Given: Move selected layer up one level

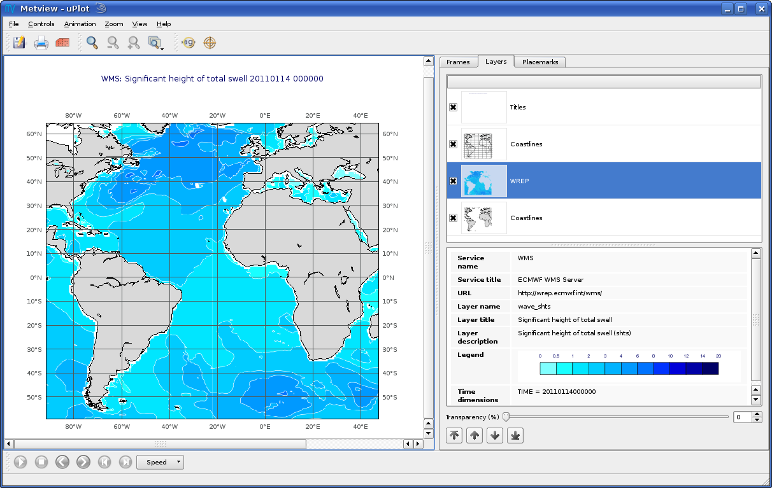Looking at the screenshot, I should point(475,436).
